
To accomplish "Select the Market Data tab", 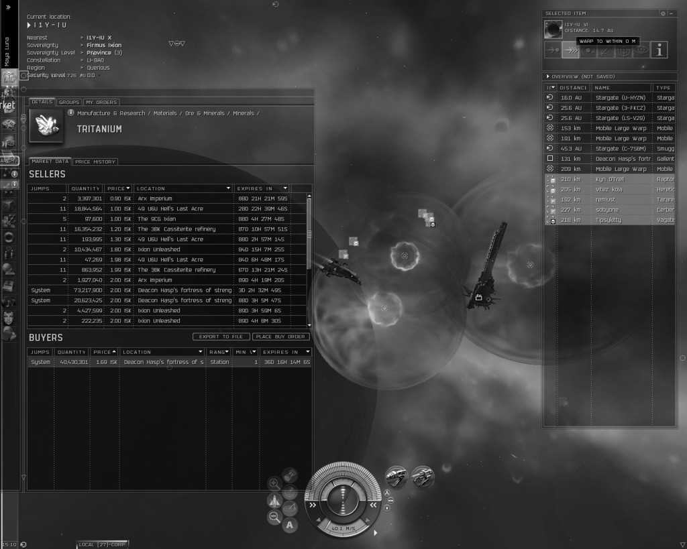I will (x=50, y=162).
